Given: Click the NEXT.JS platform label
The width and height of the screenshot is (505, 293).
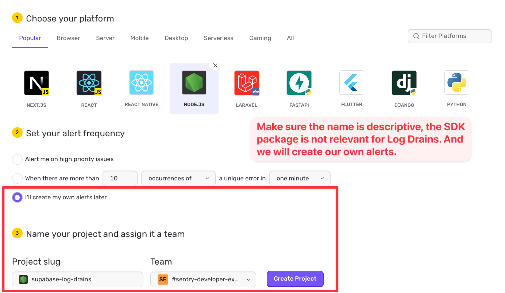Looking at the screenshot, I should coord(36,105).
